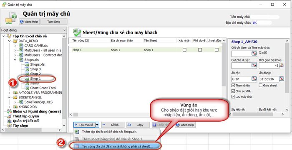Choose Tạo vùng địa chỉ để chia sẻ menu item
This screenshot has height=150, width=292.
click(116, 146)
